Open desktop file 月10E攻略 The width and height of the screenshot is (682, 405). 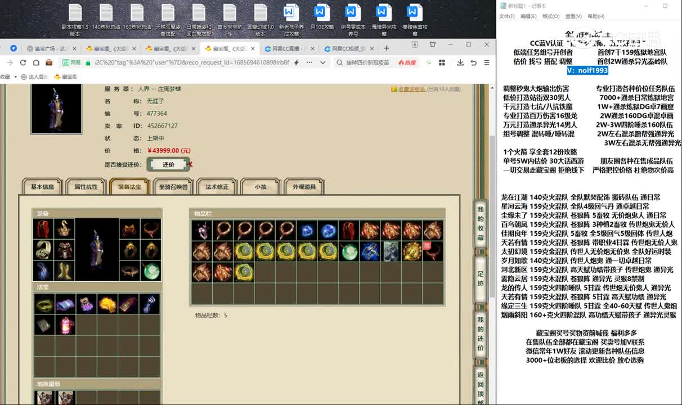(322, 20)
